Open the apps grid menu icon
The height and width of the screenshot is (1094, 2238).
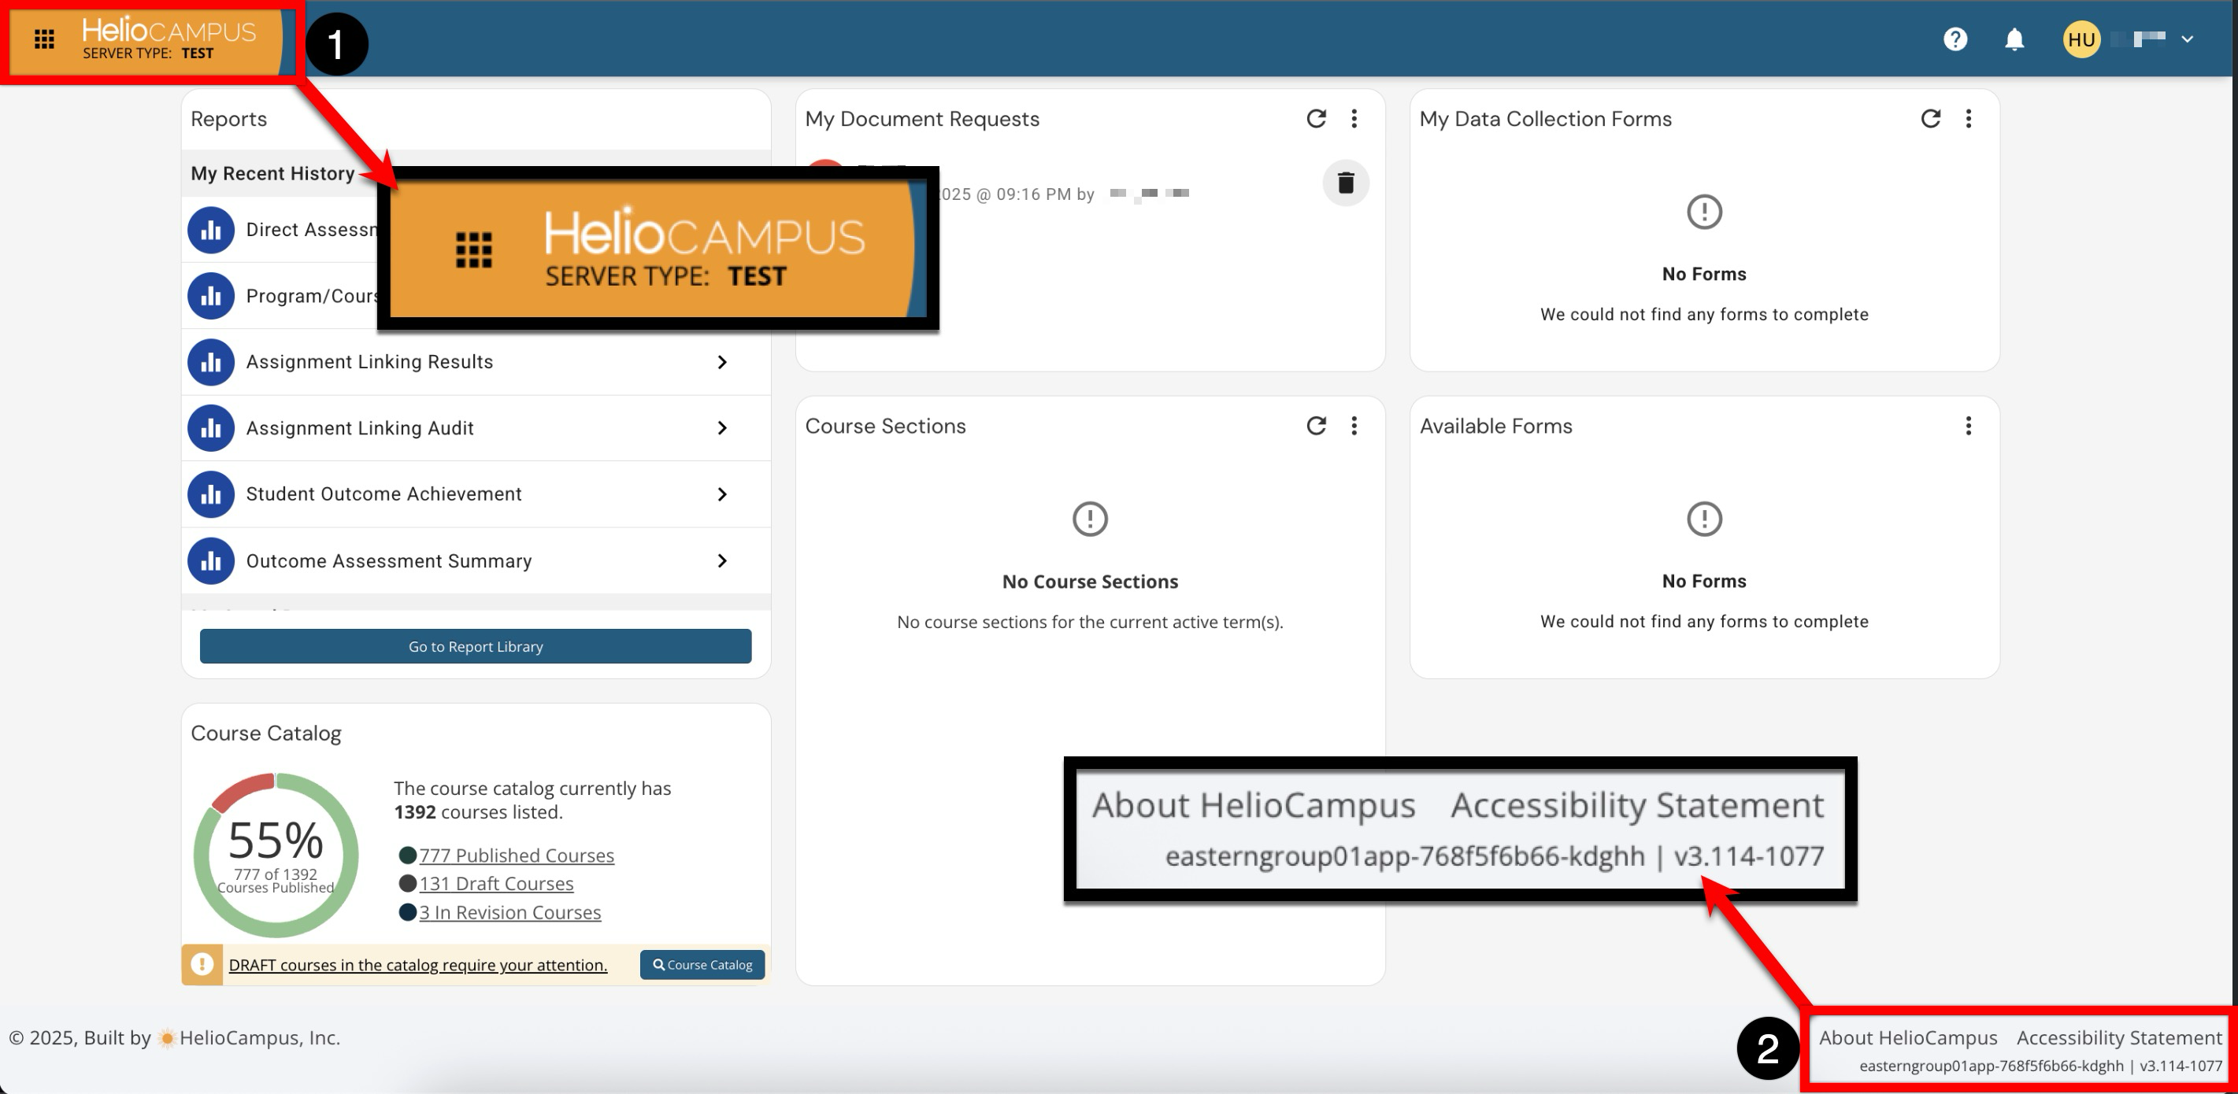point(43,39)
